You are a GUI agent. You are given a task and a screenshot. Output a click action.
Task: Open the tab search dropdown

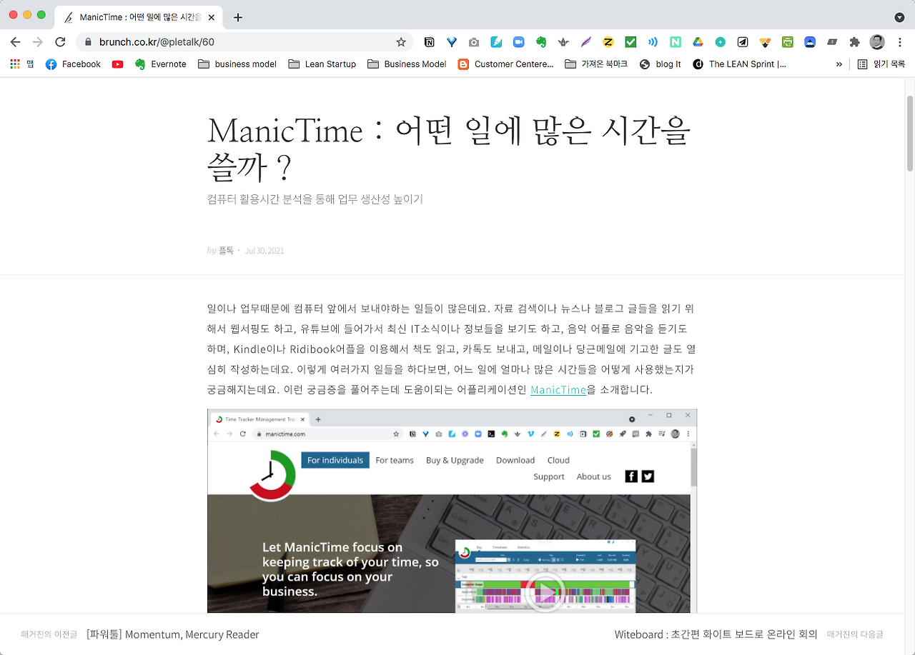click(899, 17)
